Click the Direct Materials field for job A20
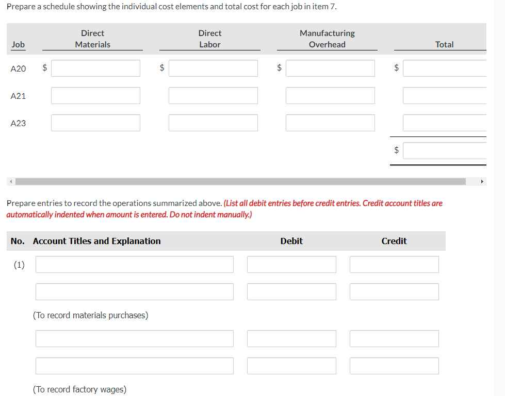 tap(95, 67)
